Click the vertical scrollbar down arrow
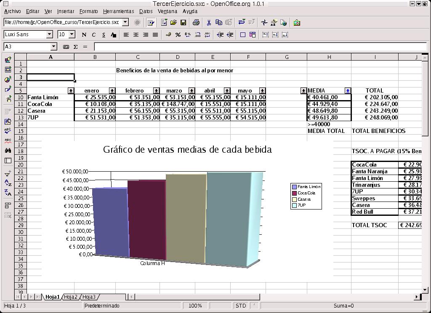The width and height of the screenshot is (431, 313). (x=425, y=289)
